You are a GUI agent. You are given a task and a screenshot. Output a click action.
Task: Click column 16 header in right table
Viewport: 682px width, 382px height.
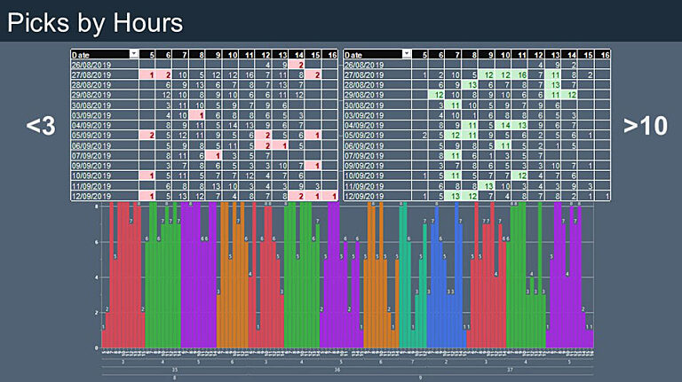click(x=605, y=54)
